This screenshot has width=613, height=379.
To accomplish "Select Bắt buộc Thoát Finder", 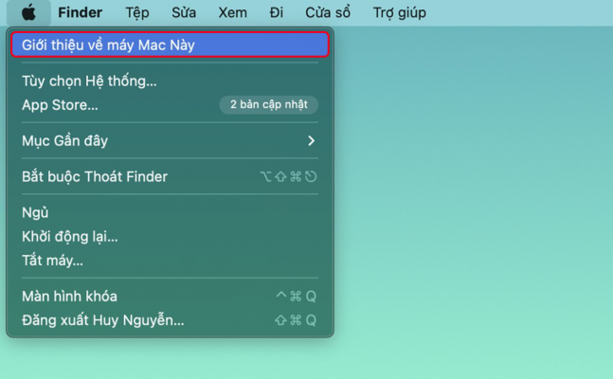I will click(x=95, y=176).
